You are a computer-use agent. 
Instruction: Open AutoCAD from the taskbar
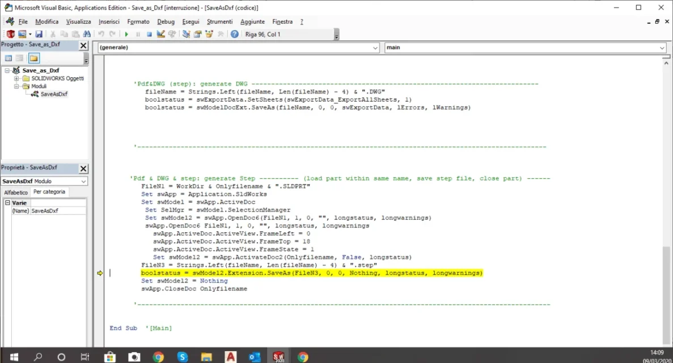(x=231, y=357)
